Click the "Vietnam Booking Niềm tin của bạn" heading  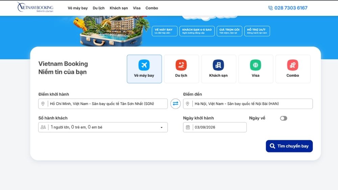[63, 68]
